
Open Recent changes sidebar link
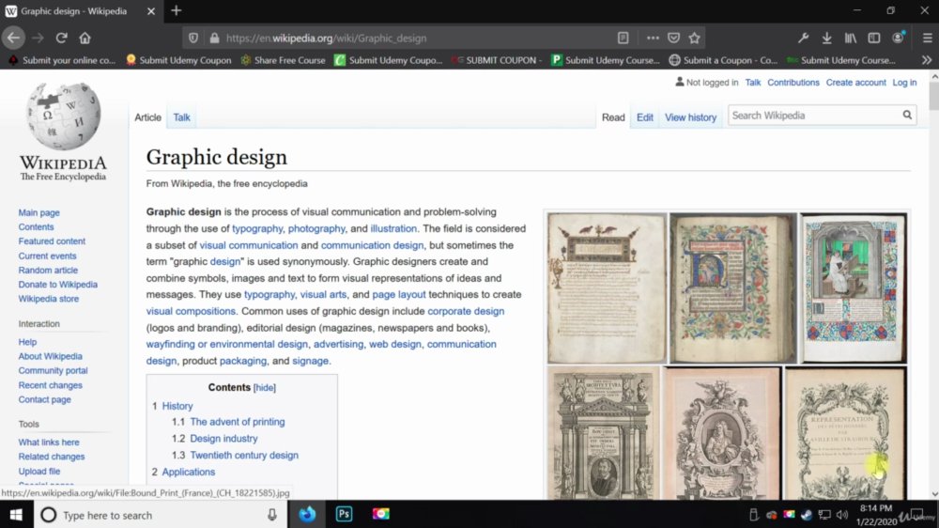coord(51,385)
